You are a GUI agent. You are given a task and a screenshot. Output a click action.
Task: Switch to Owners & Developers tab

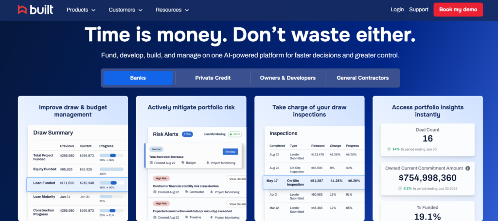click(288, 78)
